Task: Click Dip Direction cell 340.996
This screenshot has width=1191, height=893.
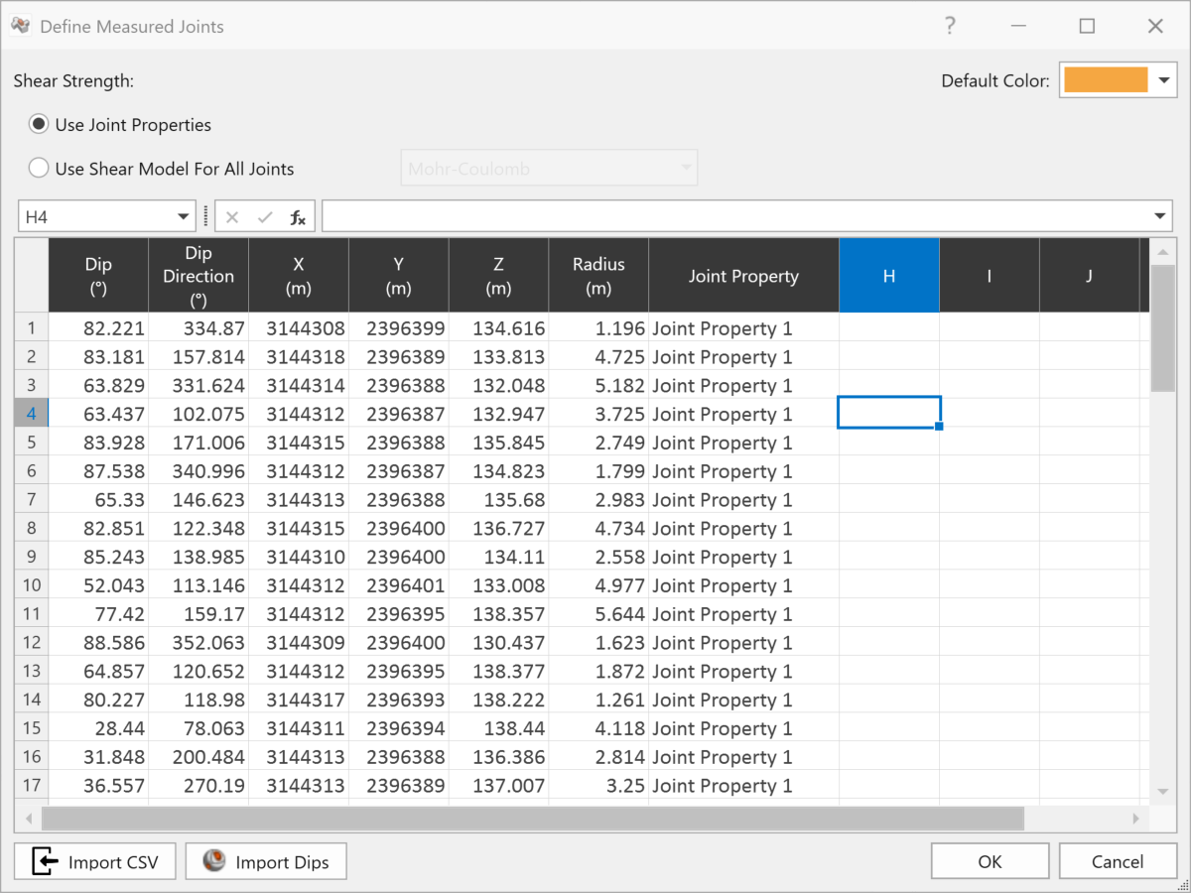Action: coord(198,471)
